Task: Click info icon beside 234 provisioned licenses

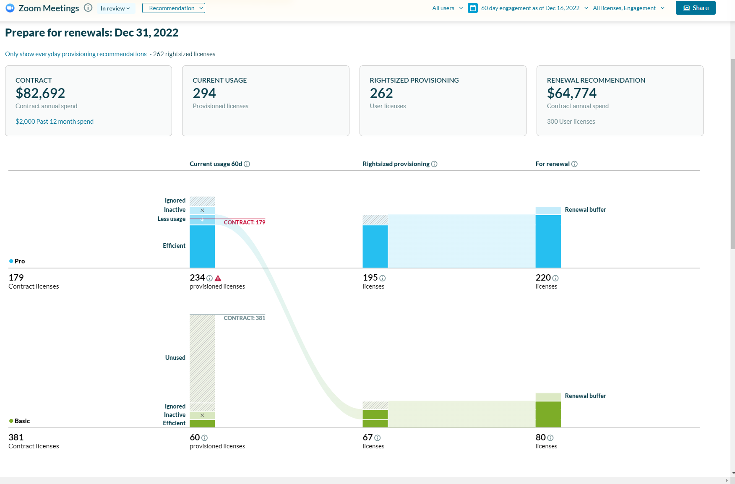Action: coord(209,278)
